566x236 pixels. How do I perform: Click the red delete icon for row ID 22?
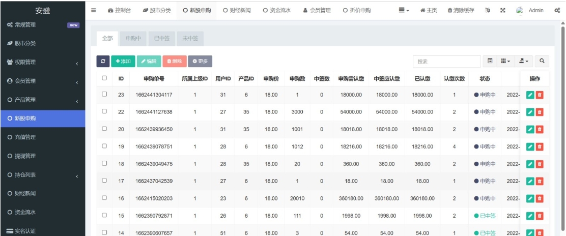540,112
